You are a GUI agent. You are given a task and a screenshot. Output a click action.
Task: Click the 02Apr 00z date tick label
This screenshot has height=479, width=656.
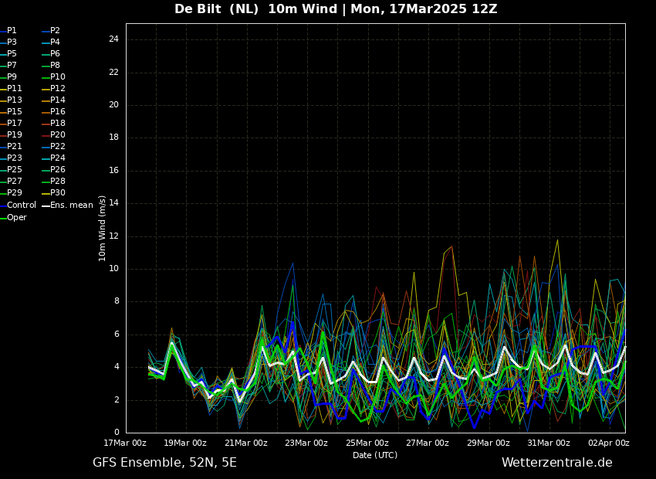click(609, 443)
